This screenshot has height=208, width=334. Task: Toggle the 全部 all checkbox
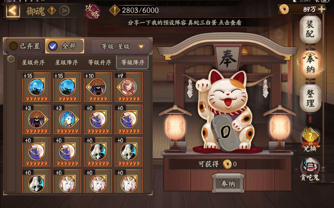click(65, 46)
